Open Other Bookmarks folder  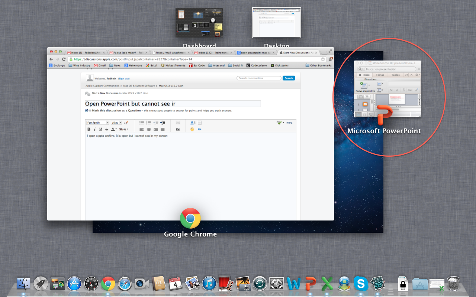(x=318, y=65)
